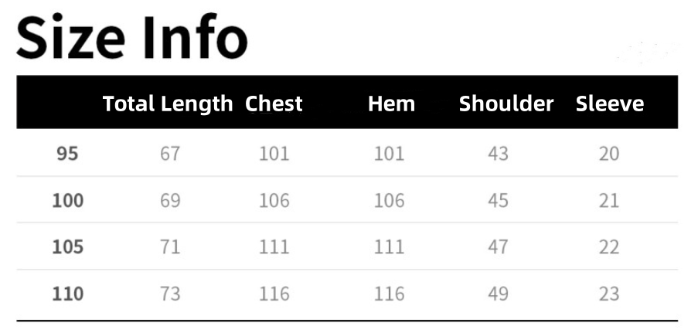Screen dimensions: 698x333
Task: Click the size 95 row label
Action: pos(68,154)
